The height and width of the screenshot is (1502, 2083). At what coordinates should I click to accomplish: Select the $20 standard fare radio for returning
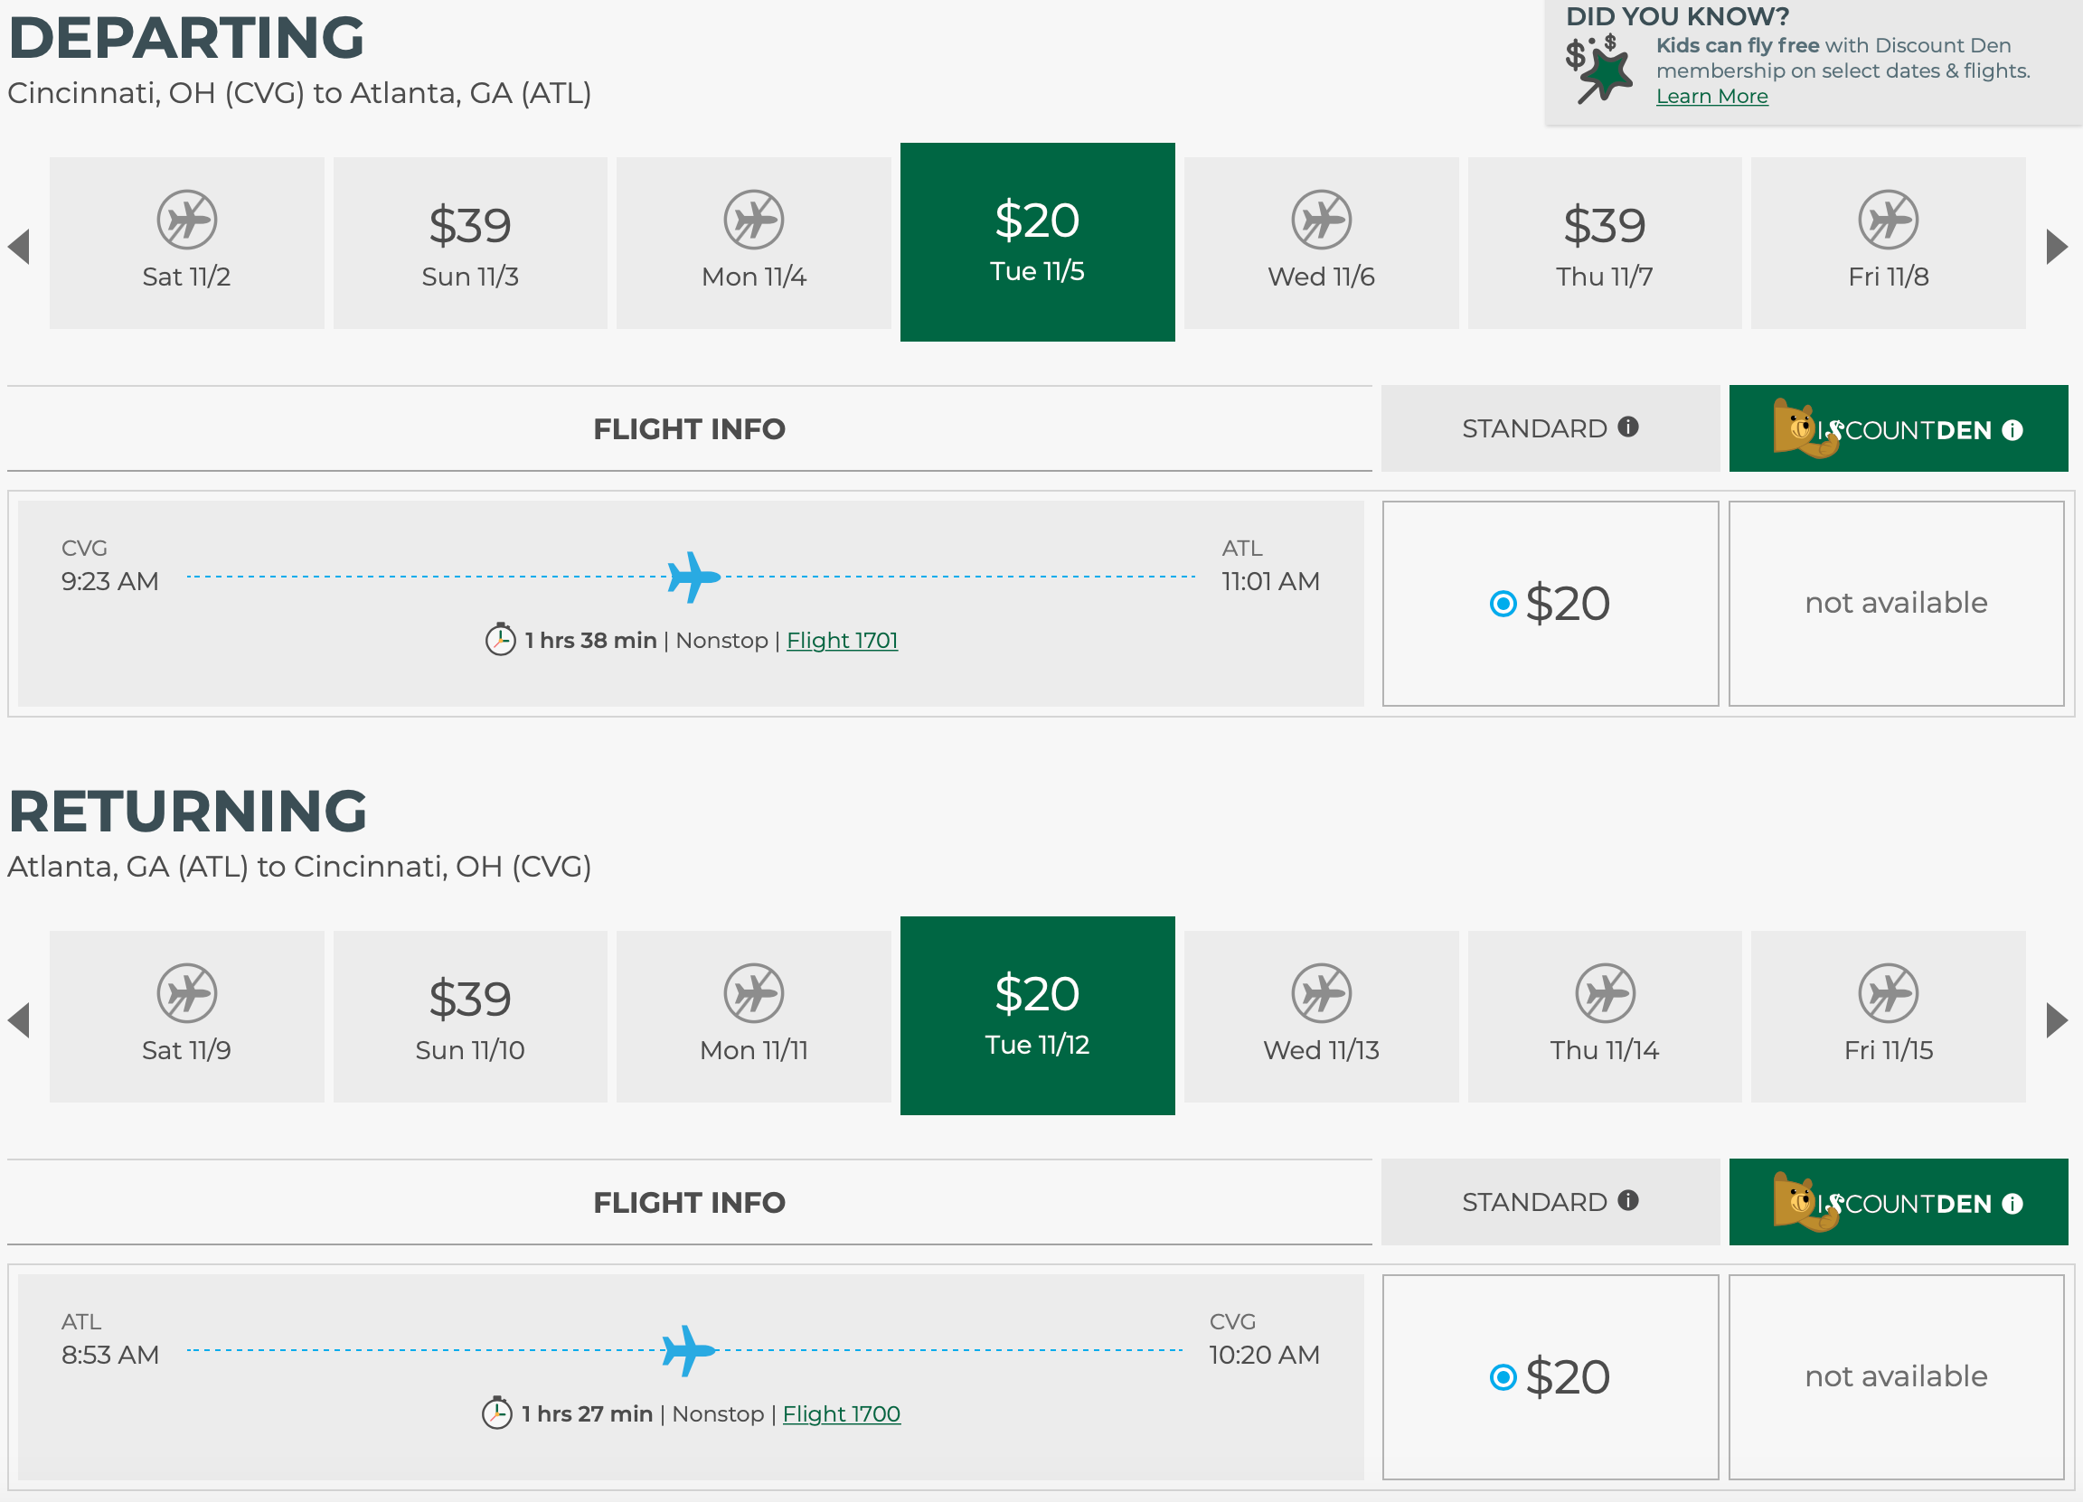pyautogui.click(x=1503, y=1377)
